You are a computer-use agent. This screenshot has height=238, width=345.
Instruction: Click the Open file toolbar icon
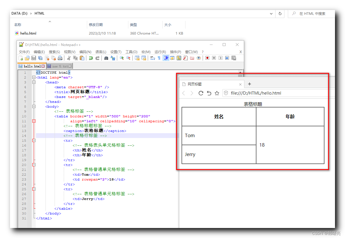point(27,58)
